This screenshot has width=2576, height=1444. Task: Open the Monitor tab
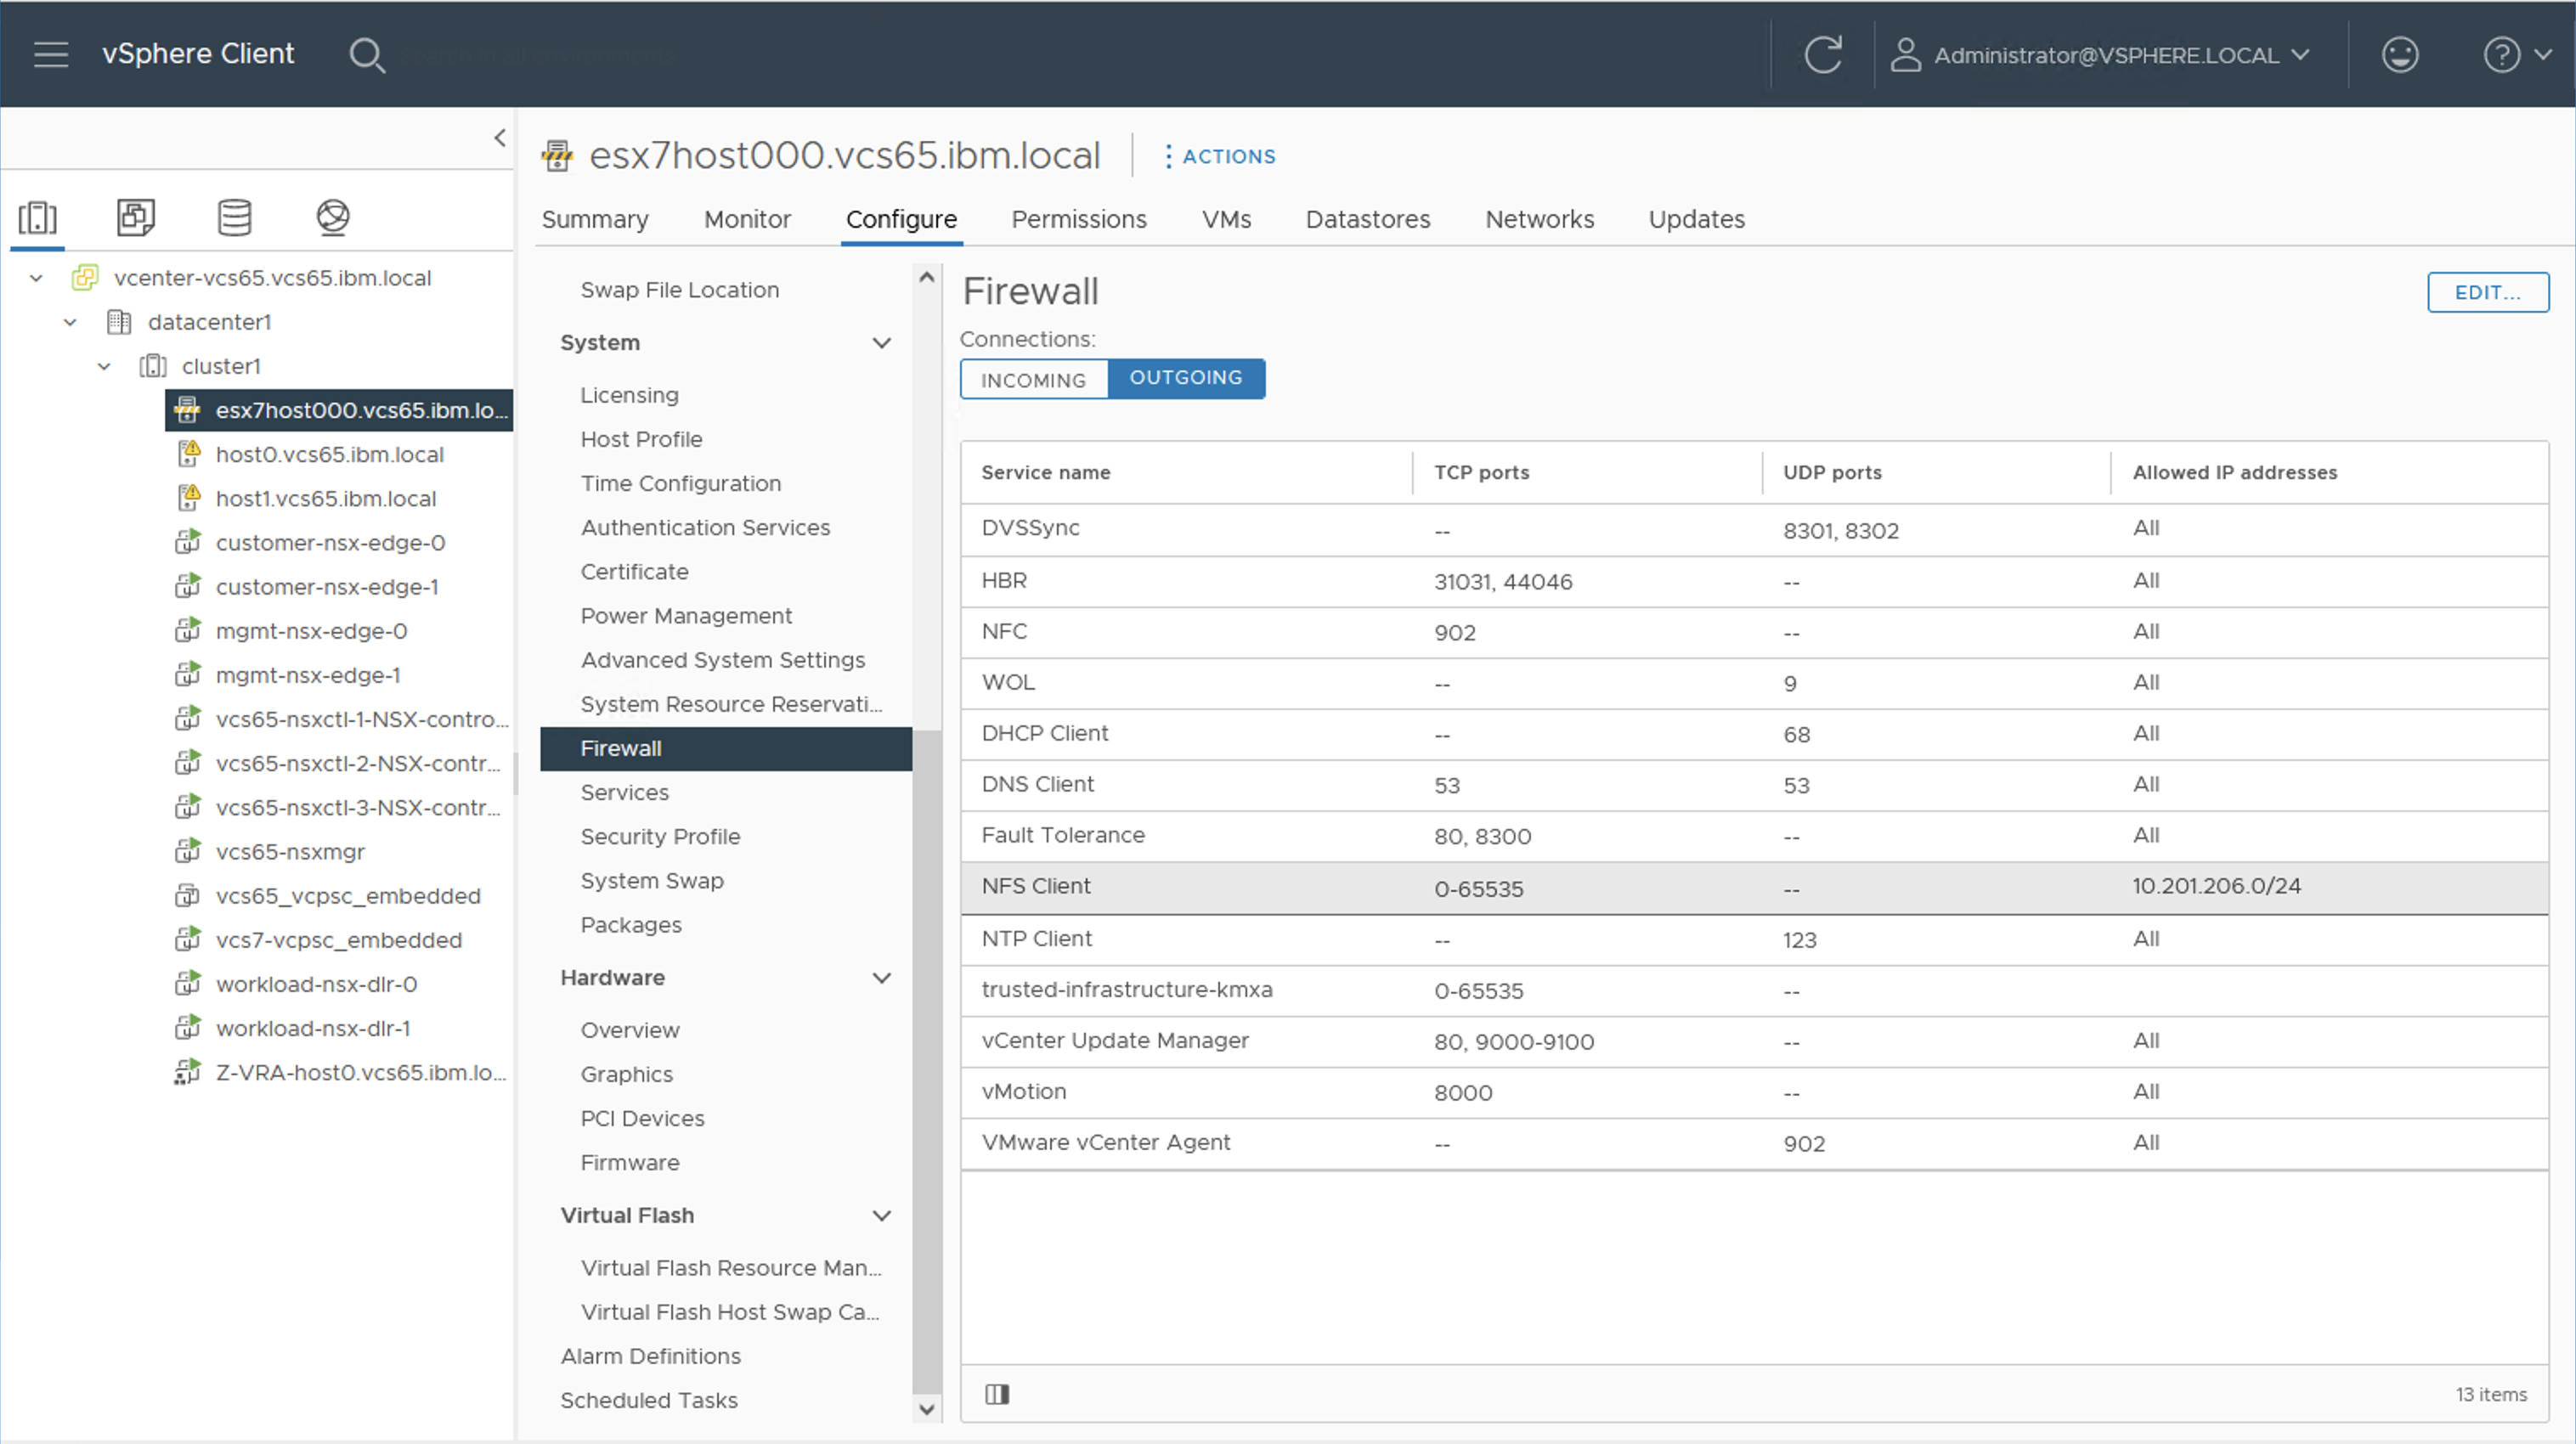(746, 219)
